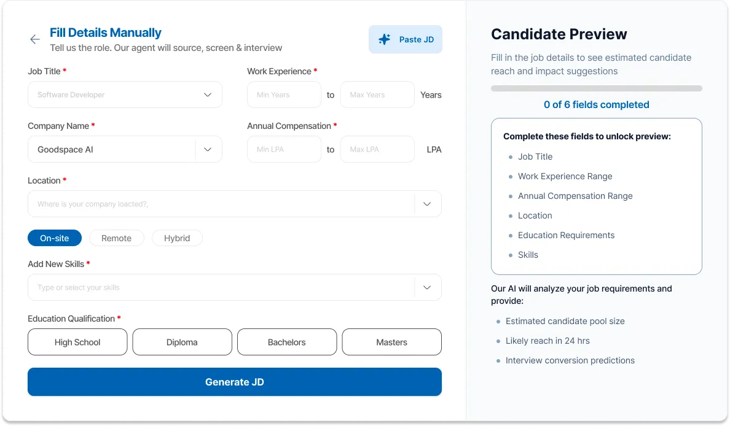The width and height of the screenshot is (730, 426).
Task: Select Masters education level
Action: [x=391, y=343]
